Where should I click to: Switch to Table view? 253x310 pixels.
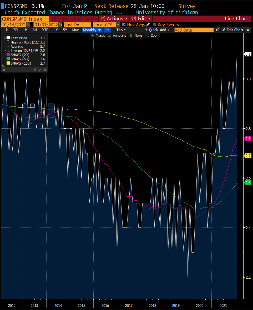click(x=121, y=30)
